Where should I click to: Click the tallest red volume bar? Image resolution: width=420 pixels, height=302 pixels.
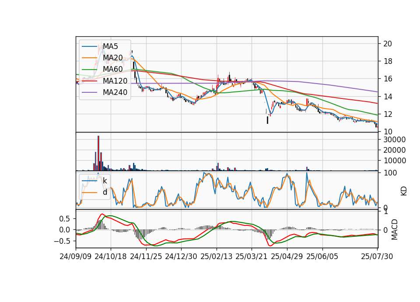pos(98,153)
